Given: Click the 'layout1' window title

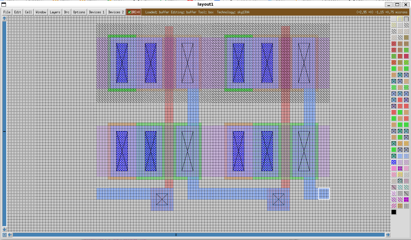Looking at the screenshot, I should 205,4.
